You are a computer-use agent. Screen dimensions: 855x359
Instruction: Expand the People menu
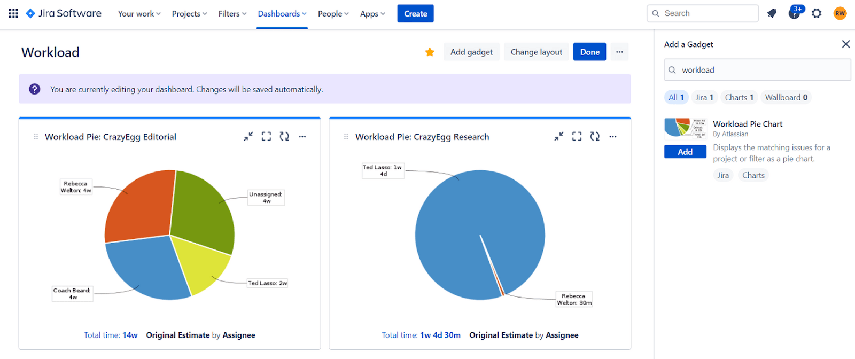[x=333, y=14]
